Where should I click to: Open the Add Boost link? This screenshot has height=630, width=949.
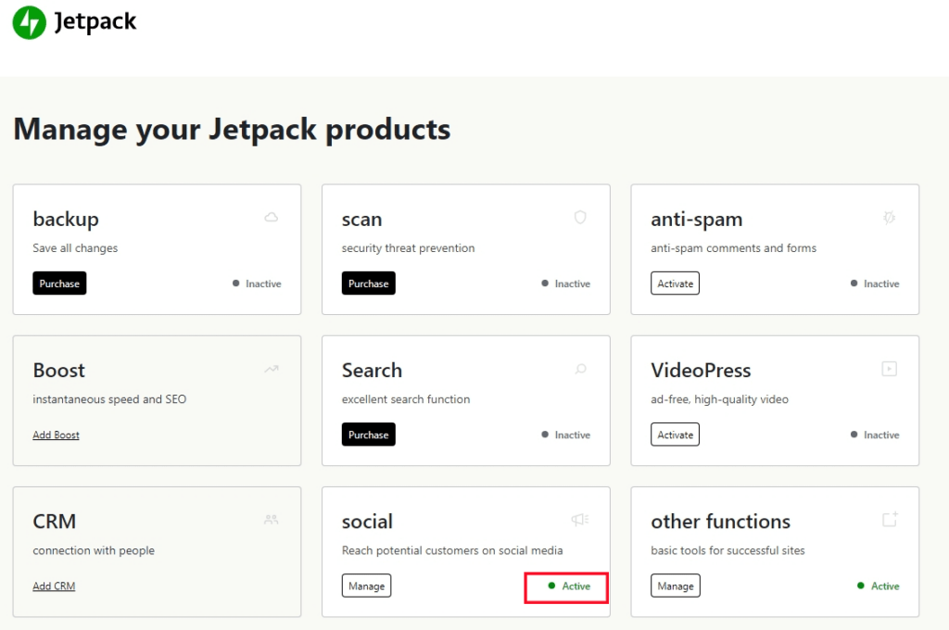click(x=56, y=435)
